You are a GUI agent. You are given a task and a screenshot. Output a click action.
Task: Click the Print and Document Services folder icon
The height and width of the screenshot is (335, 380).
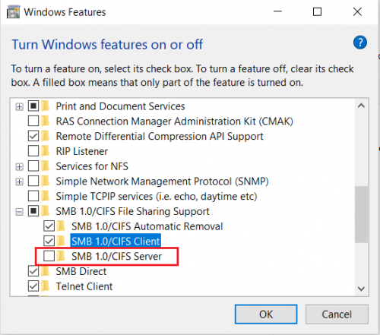[46, 106]
